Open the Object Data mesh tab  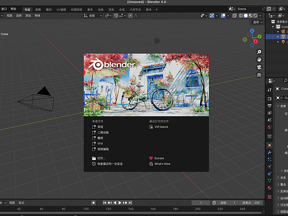pyautogui.click(x=270, y=181)
